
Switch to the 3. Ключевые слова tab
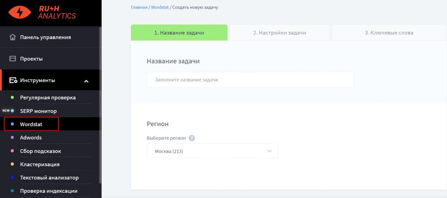[389, 33]
